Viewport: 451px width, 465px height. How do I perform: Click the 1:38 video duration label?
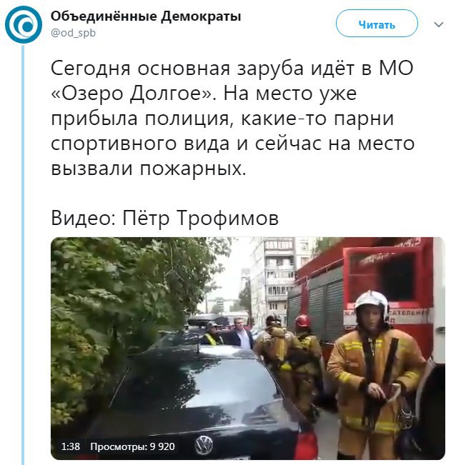coord(70,446)
